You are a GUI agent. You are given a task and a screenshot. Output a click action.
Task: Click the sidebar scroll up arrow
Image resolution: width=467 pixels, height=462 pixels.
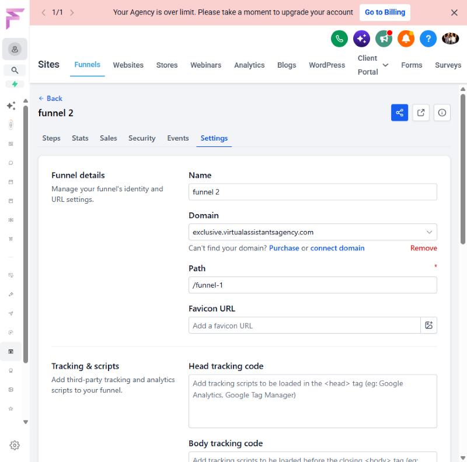click(26, 100)
